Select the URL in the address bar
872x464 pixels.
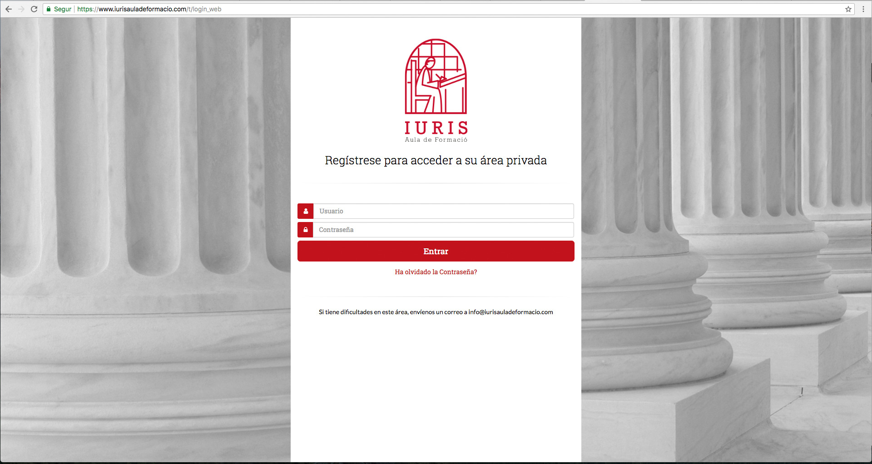click(x=149, y=9)
